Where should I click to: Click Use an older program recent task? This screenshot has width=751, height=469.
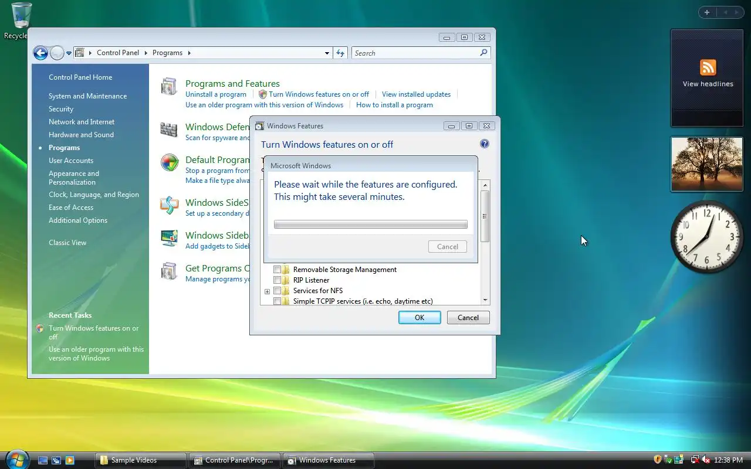point(96,354)
